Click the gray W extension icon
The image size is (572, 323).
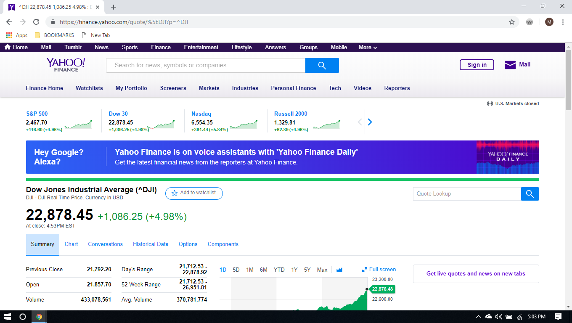[x=530, y=22]
